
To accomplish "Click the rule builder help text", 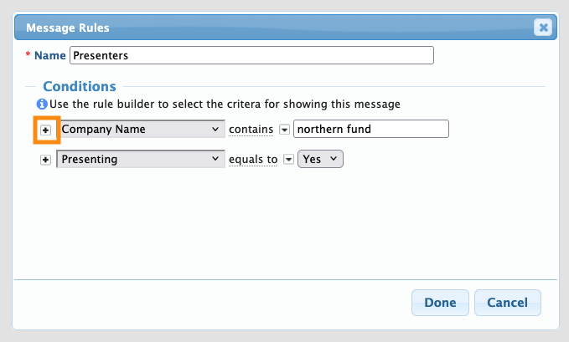I will 225,105.
